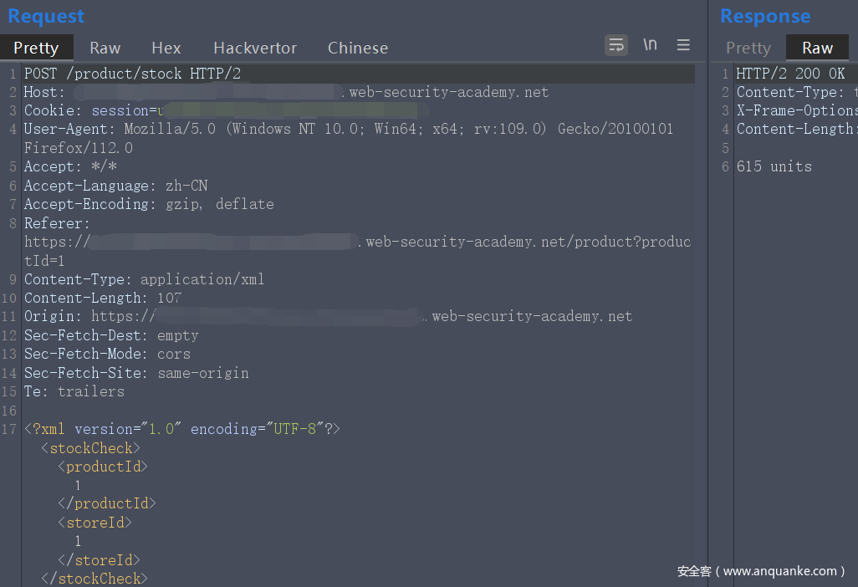The image size is (858, 587).
Task: Select the response Raw tab
Action: coord(817,48)
